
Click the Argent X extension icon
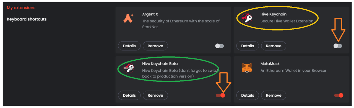128,18
